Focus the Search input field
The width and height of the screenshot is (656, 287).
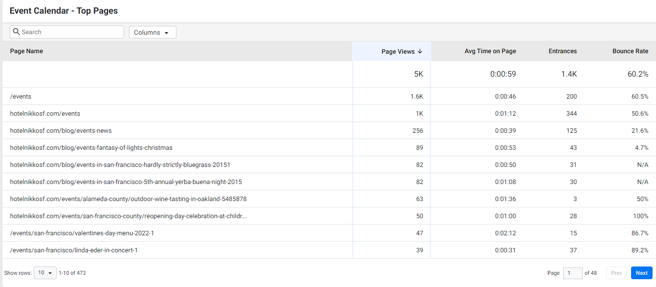pos(67,32)
